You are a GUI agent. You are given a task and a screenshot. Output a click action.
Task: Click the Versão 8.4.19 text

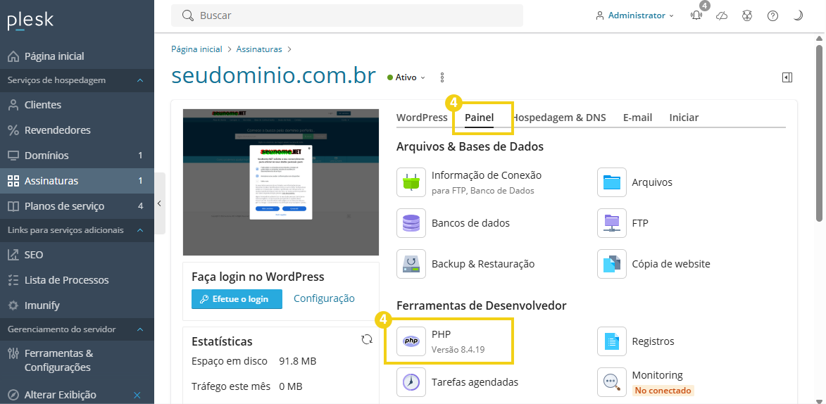[x=458, y=350]
